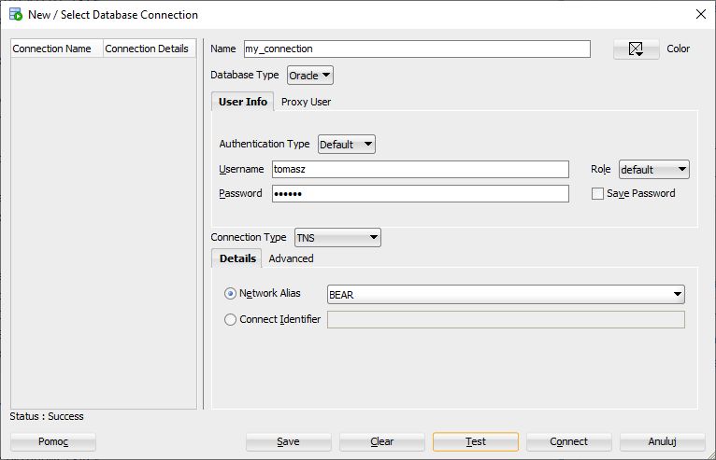Switch to the User Info tab
Screen dimensions: 716x460
(x=242, y=102)
